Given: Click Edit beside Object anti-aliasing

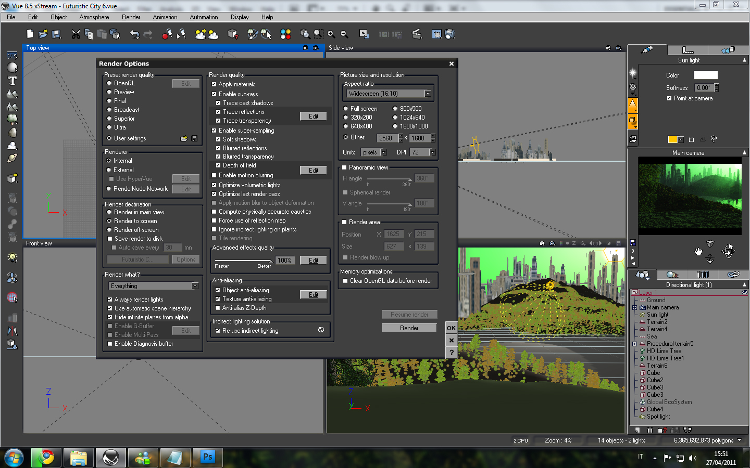Looking at the screenshot, I should pyautogui.click(x=314, y=295).
